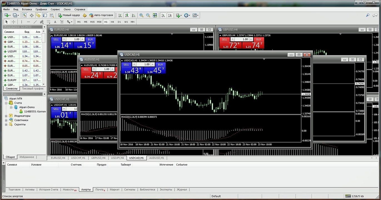Click the Market Watch scrollbar down arrow

point(44,84)
